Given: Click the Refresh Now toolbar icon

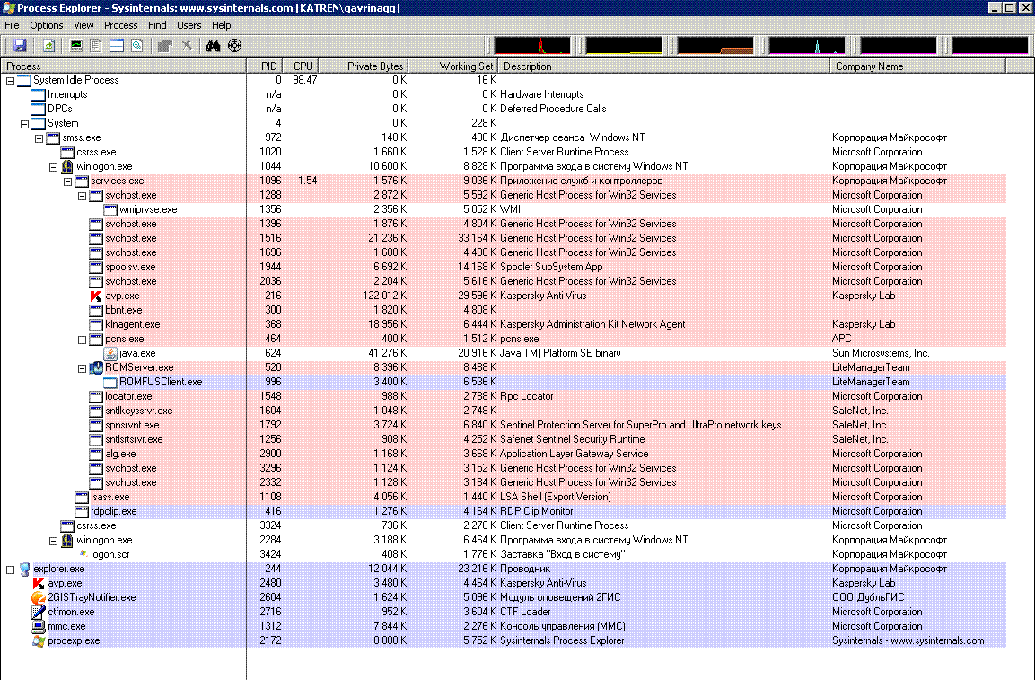Looking at the screenshot, I should (x=48, y=46).
